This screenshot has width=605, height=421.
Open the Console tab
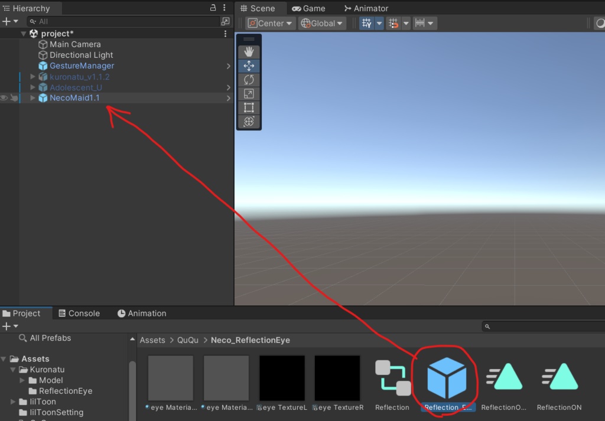pos(79,314)
